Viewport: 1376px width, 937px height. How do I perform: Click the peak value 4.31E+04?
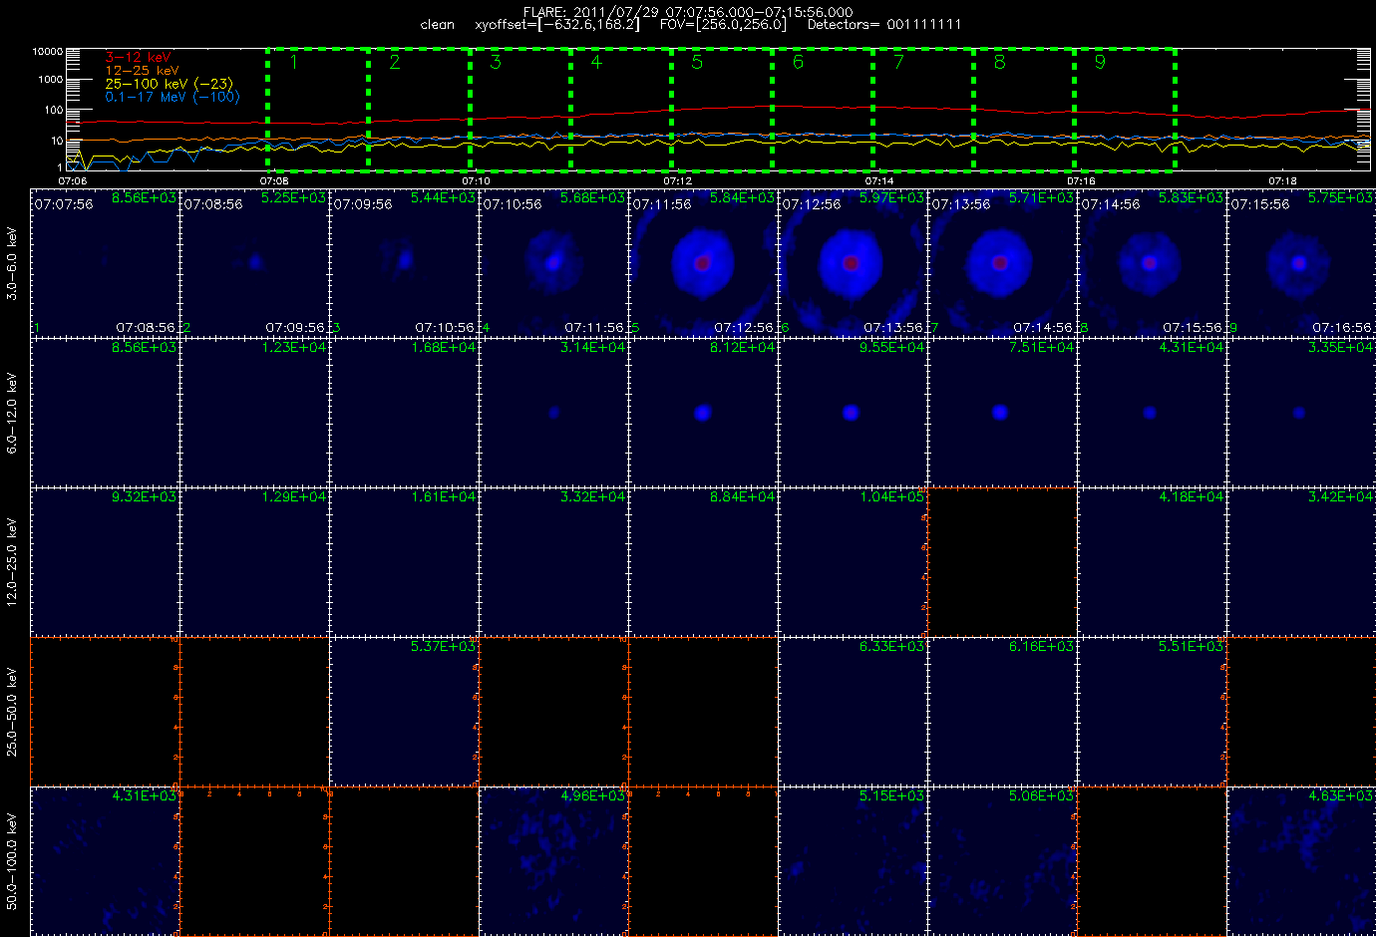pyautogui.click(x=1191, y=348)
